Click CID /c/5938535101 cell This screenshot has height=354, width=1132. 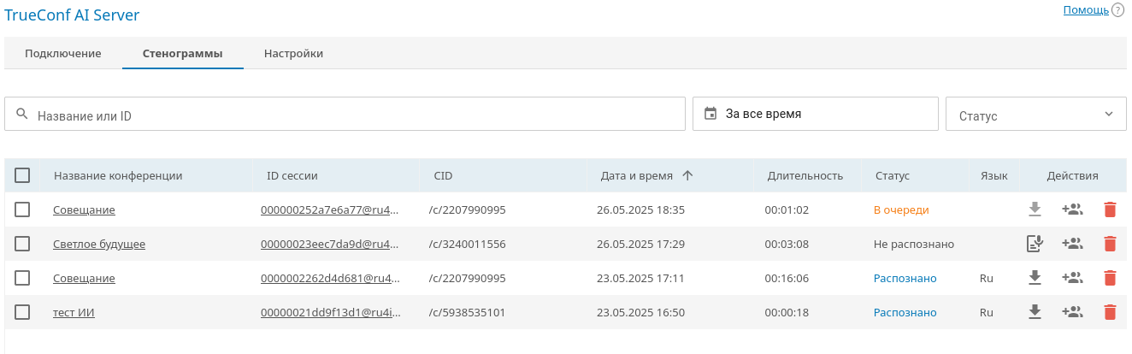coord(469,312)
